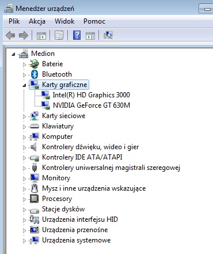Select Mysz i inne urządzenia wskazujące label

(94, 188)
